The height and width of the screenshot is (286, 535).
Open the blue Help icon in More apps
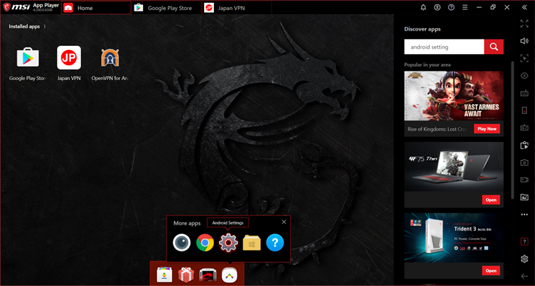click(x=275, y=243)
